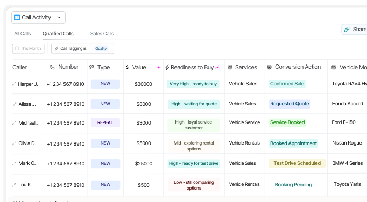Click the $25000 value cell
This screenshot has width=367, height=202.
pos(144,164)
